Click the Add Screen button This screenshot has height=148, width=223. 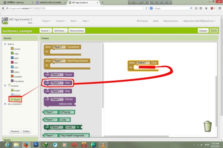point(60,31)
